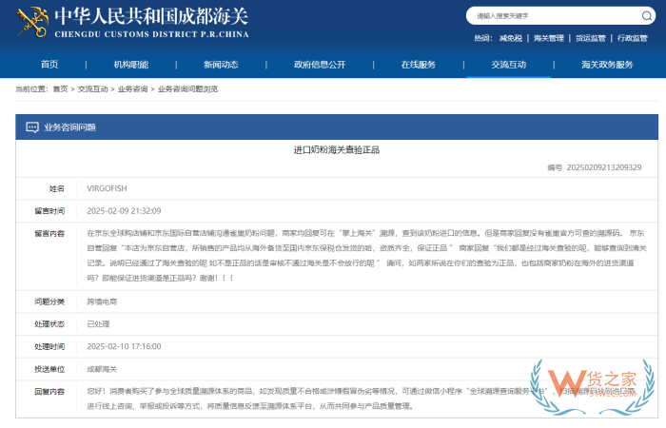Click the hot keyword 货运监管
Viewport: 666px width, 428px height.
point(591,38)
